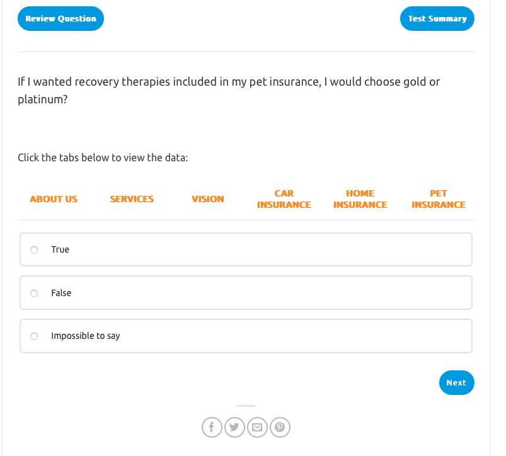The height and width of the screenshot is (456, 506).
Task: Click the Review Question button
Action: coord(60,19)
